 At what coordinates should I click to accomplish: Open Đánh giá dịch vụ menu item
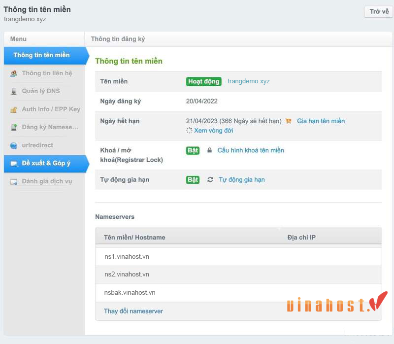point(47,181)
